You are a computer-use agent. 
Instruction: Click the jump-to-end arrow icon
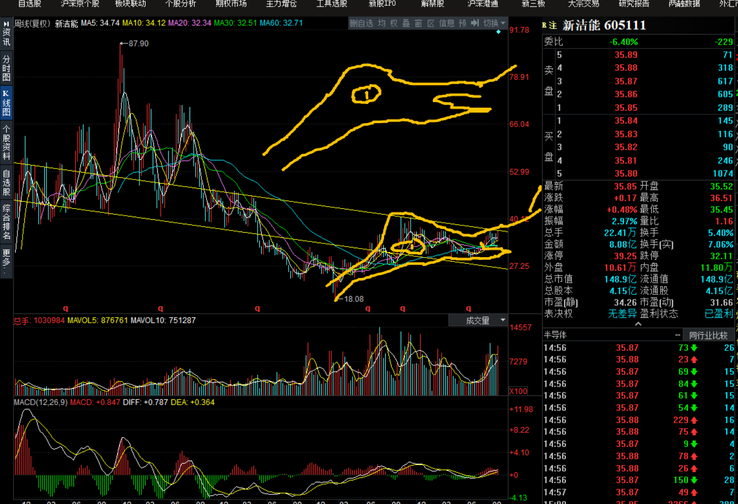(x=475, y=23)
